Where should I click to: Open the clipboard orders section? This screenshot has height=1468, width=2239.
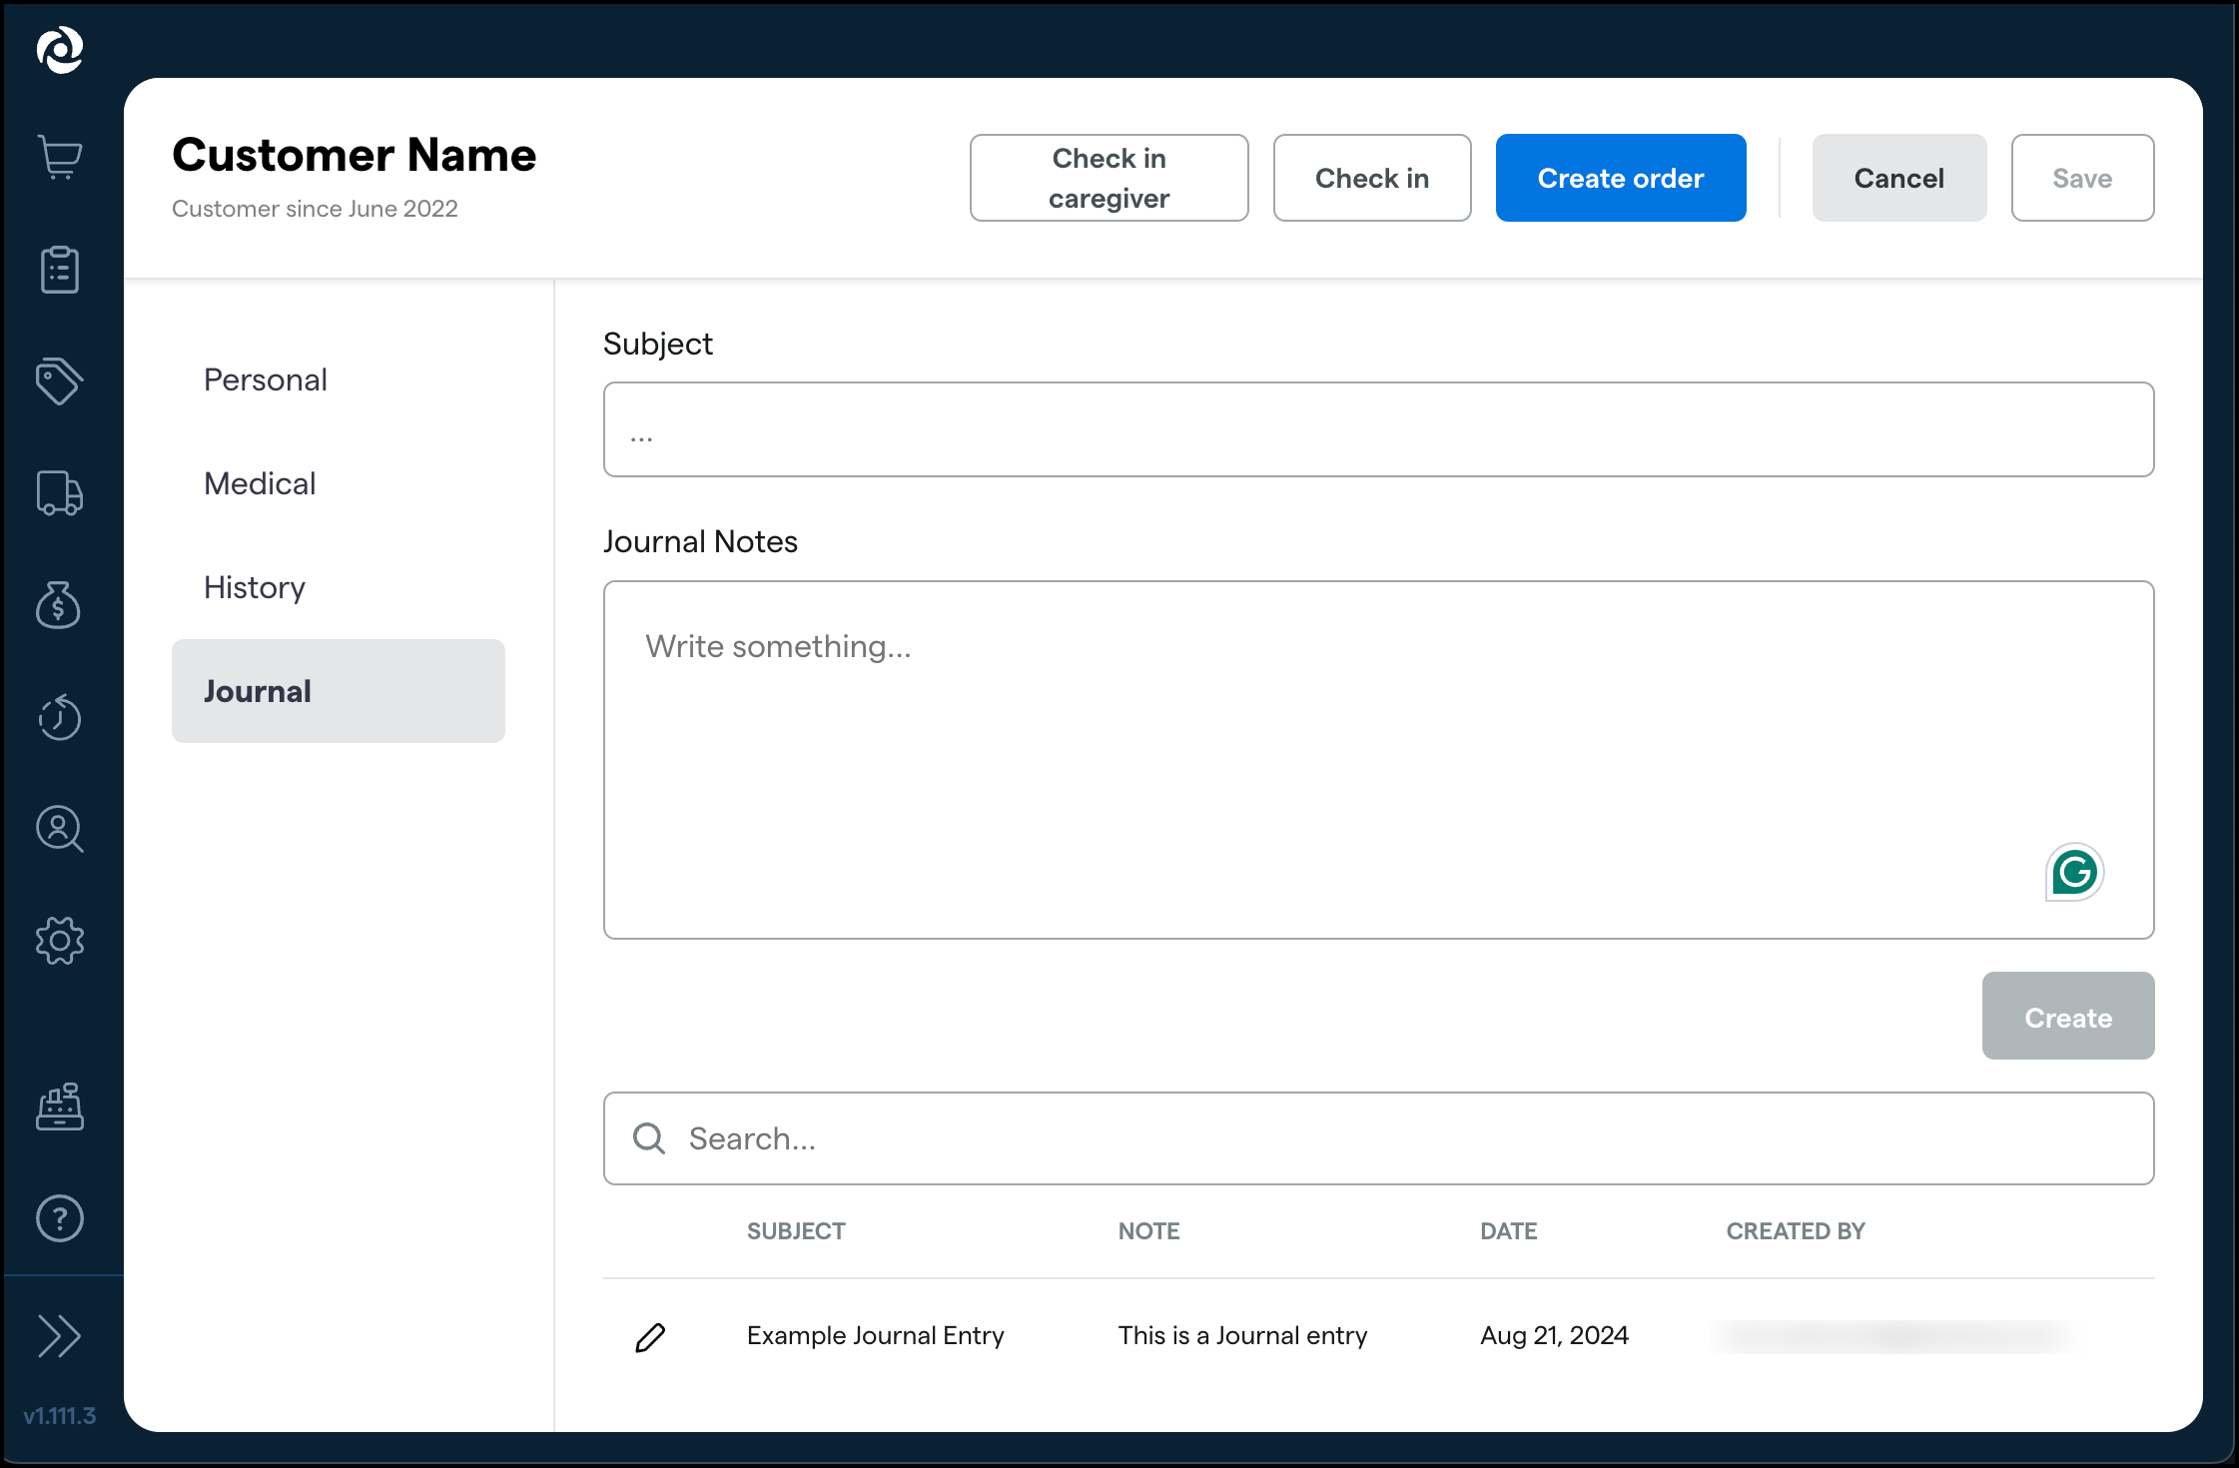(x=59, y=269)
